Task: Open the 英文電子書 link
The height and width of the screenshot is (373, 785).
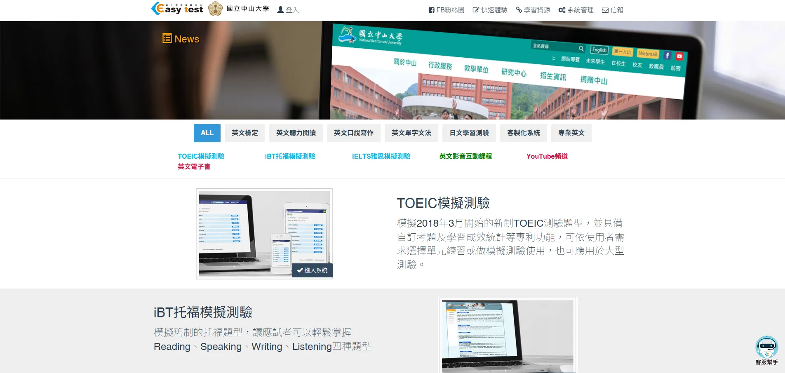Action: click(x=194, y=167)
